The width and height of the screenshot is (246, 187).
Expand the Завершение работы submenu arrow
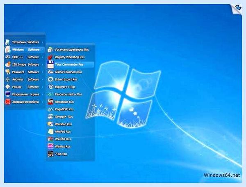tap(42, 102)
